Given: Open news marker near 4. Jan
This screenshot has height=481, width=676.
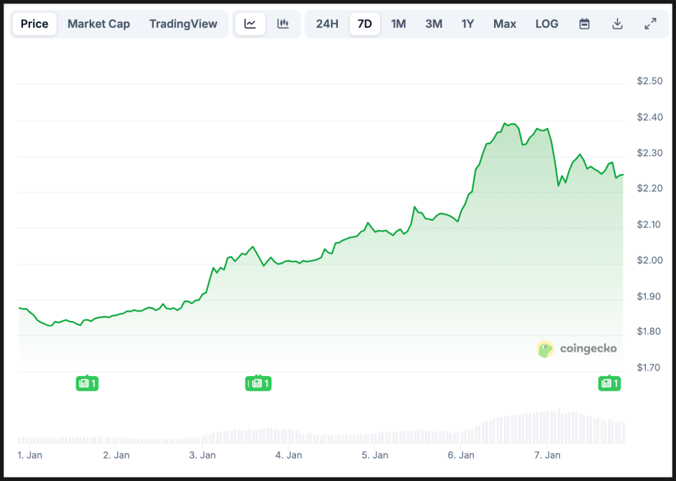Looking at the screenshot, I should pos(258,383).
